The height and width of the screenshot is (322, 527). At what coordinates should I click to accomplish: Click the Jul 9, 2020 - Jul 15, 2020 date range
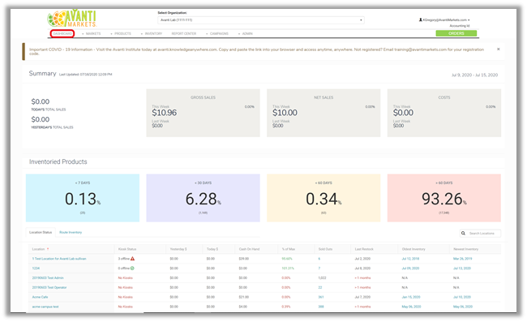474,75
